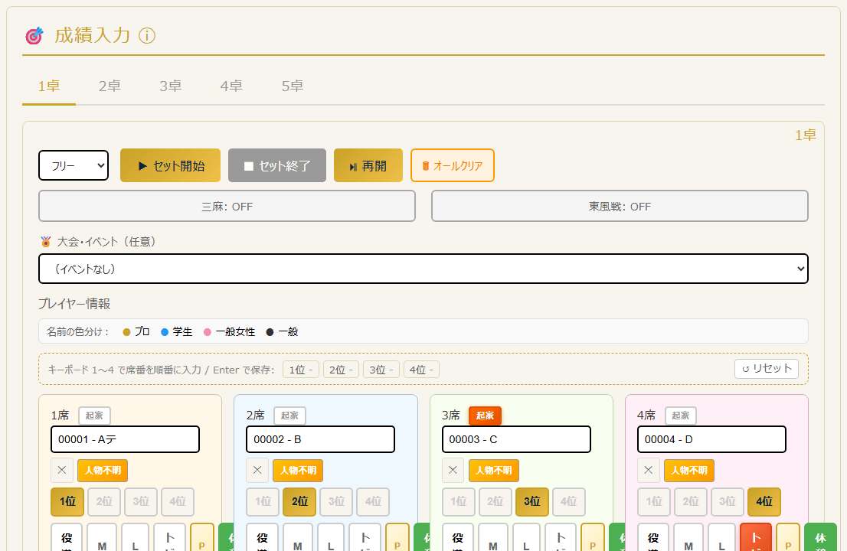Clear everything with オールクリア
Image resolution: width=847 pixels, height=551 pixels.
pyautogui.click(x=453, y=165)
